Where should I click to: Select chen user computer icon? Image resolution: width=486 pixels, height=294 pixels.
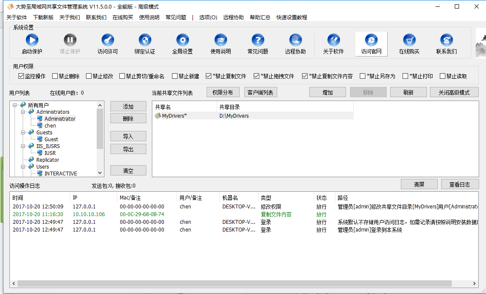(x=40, y=125)
